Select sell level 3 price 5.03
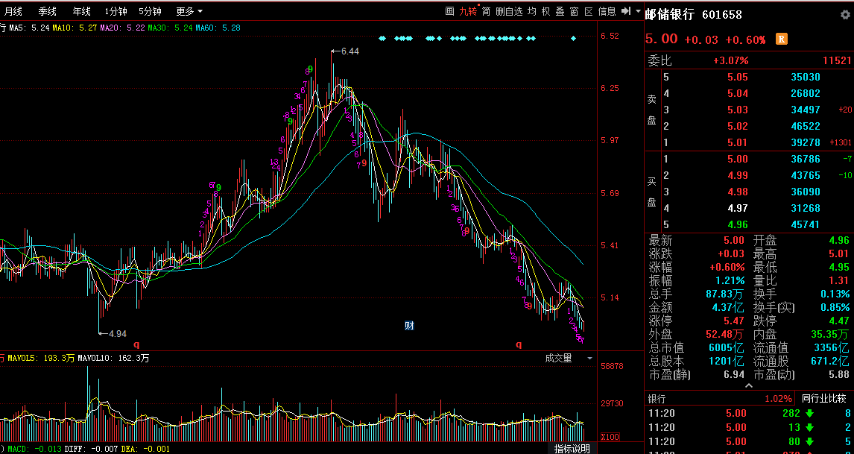This screenshot has height=454, width=854. click(738, 110)
